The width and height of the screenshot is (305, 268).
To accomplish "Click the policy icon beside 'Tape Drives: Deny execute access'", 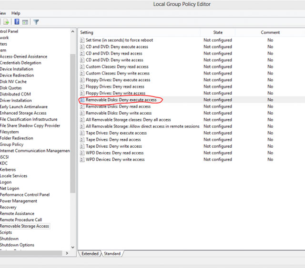I will pyautogui.click(x=82, y=133).
